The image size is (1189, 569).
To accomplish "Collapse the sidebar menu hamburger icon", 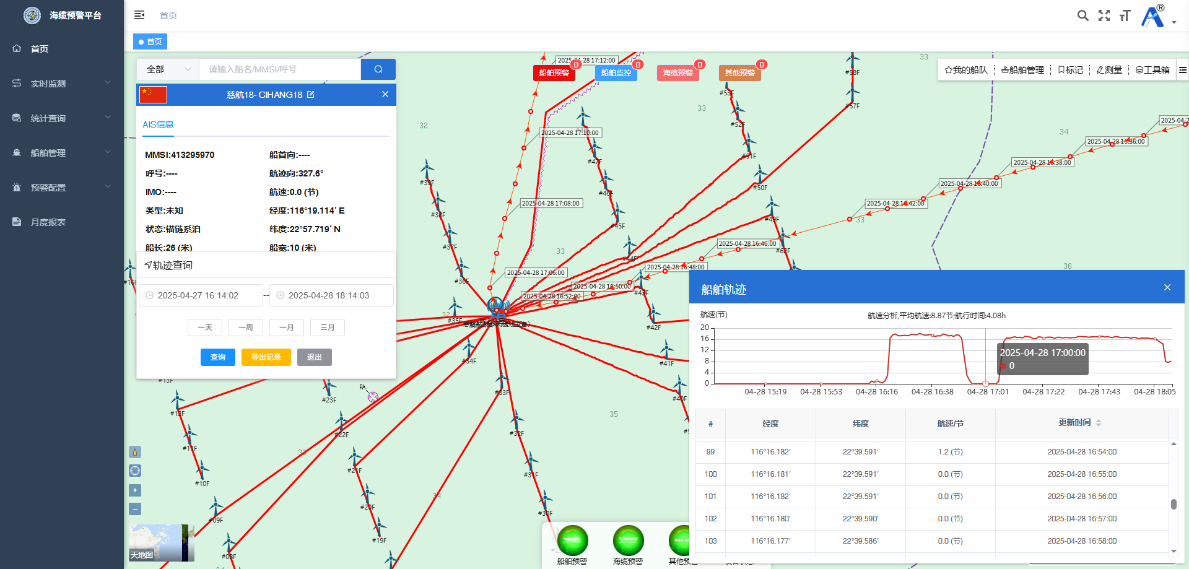I will [x=139, y=15].
